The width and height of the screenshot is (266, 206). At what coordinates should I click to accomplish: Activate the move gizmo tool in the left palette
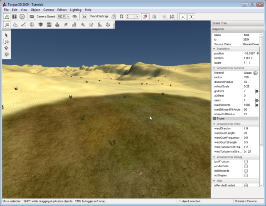[x=7, y=42]
